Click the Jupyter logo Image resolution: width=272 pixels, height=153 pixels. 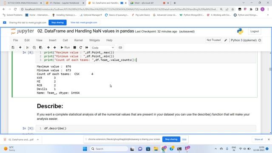[22, 31]
